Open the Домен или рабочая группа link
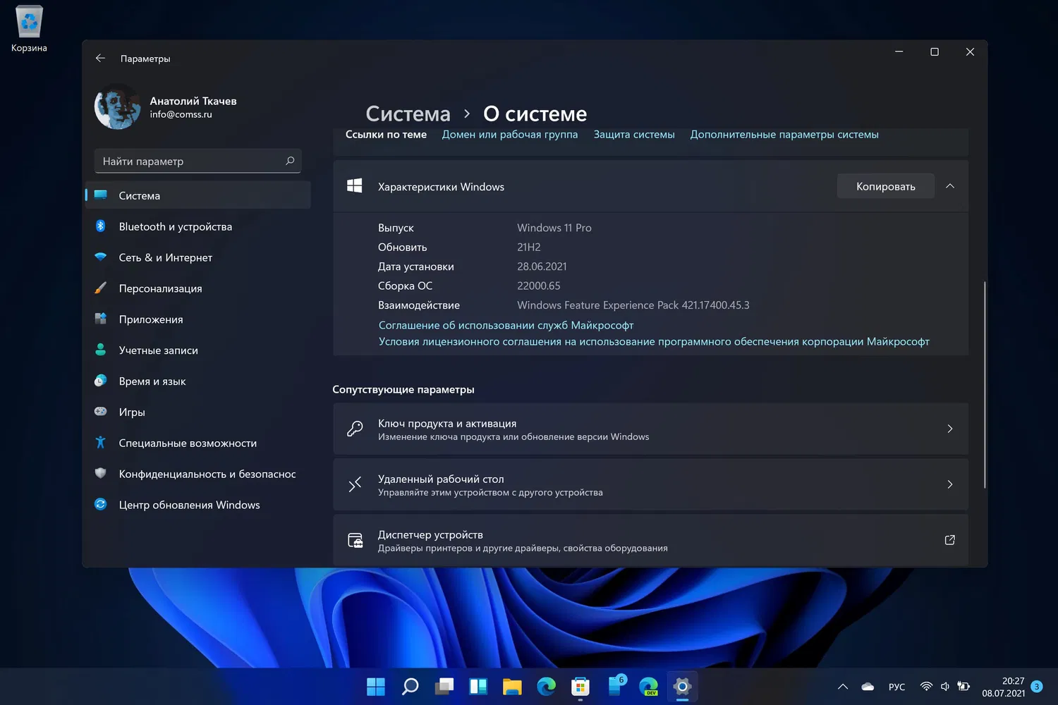Image resolution: width=1058 pixels, height=705 pixels. 509,134
